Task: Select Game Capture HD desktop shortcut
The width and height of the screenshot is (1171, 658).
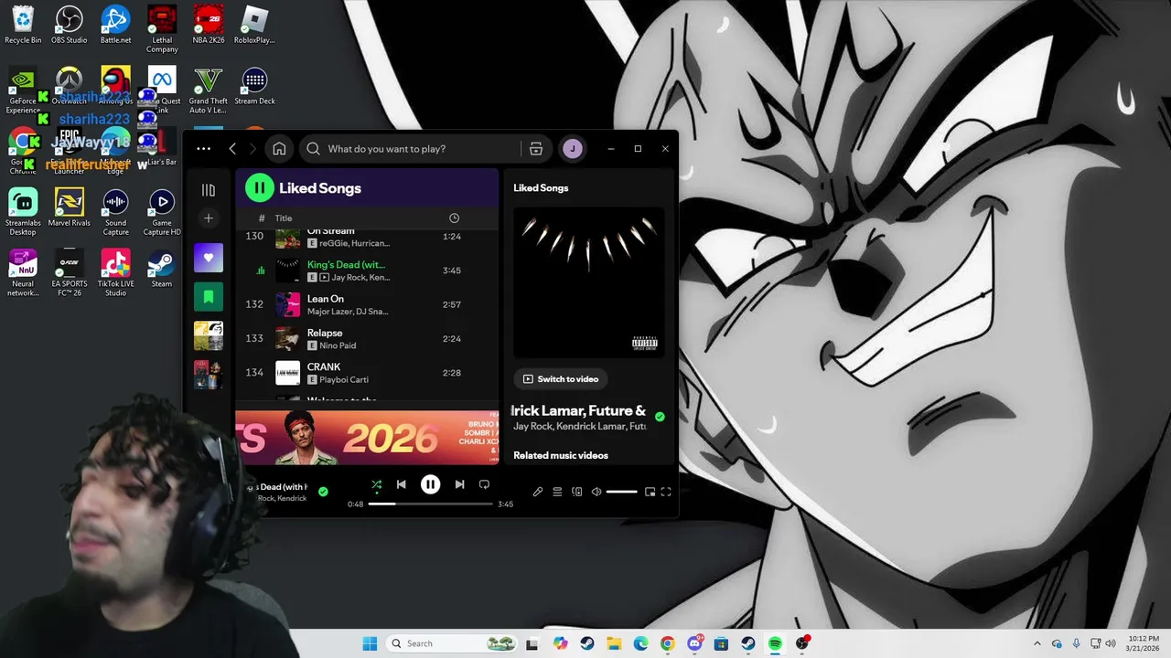Action: tap(162, 212)
